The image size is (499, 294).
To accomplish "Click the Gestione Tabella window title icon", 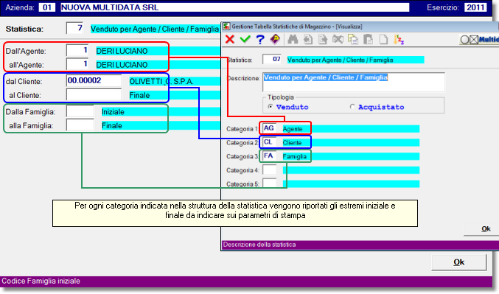I will tap(226, 26).
